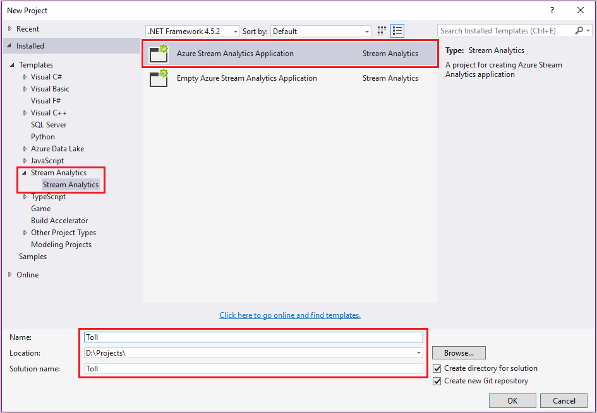Click in the Name text field
The height and width of the screenshot is (413, 597).
(x=253, y=337)
